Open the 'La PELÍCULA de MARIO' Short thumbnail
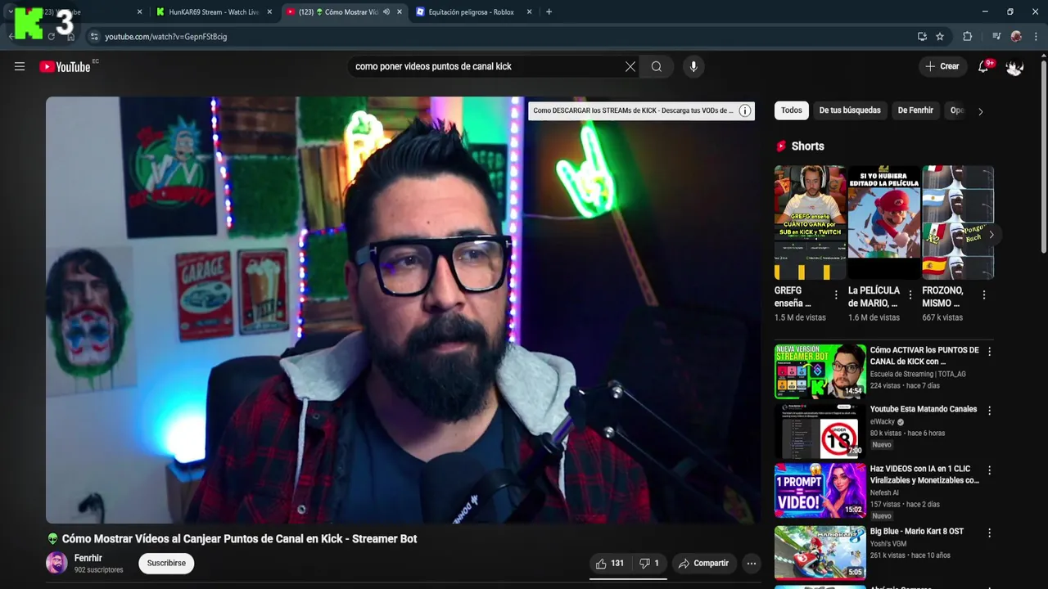Viewport: 1048px width, 589px height. pyautogui.click(x=884, y=223)
